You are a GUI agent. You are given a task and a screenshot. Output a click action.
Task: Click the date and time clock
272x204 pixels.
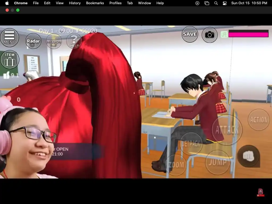(x=249, y=3)
